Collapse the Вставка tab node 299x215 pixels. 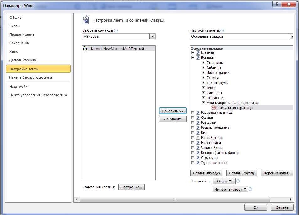pos(193,57)
